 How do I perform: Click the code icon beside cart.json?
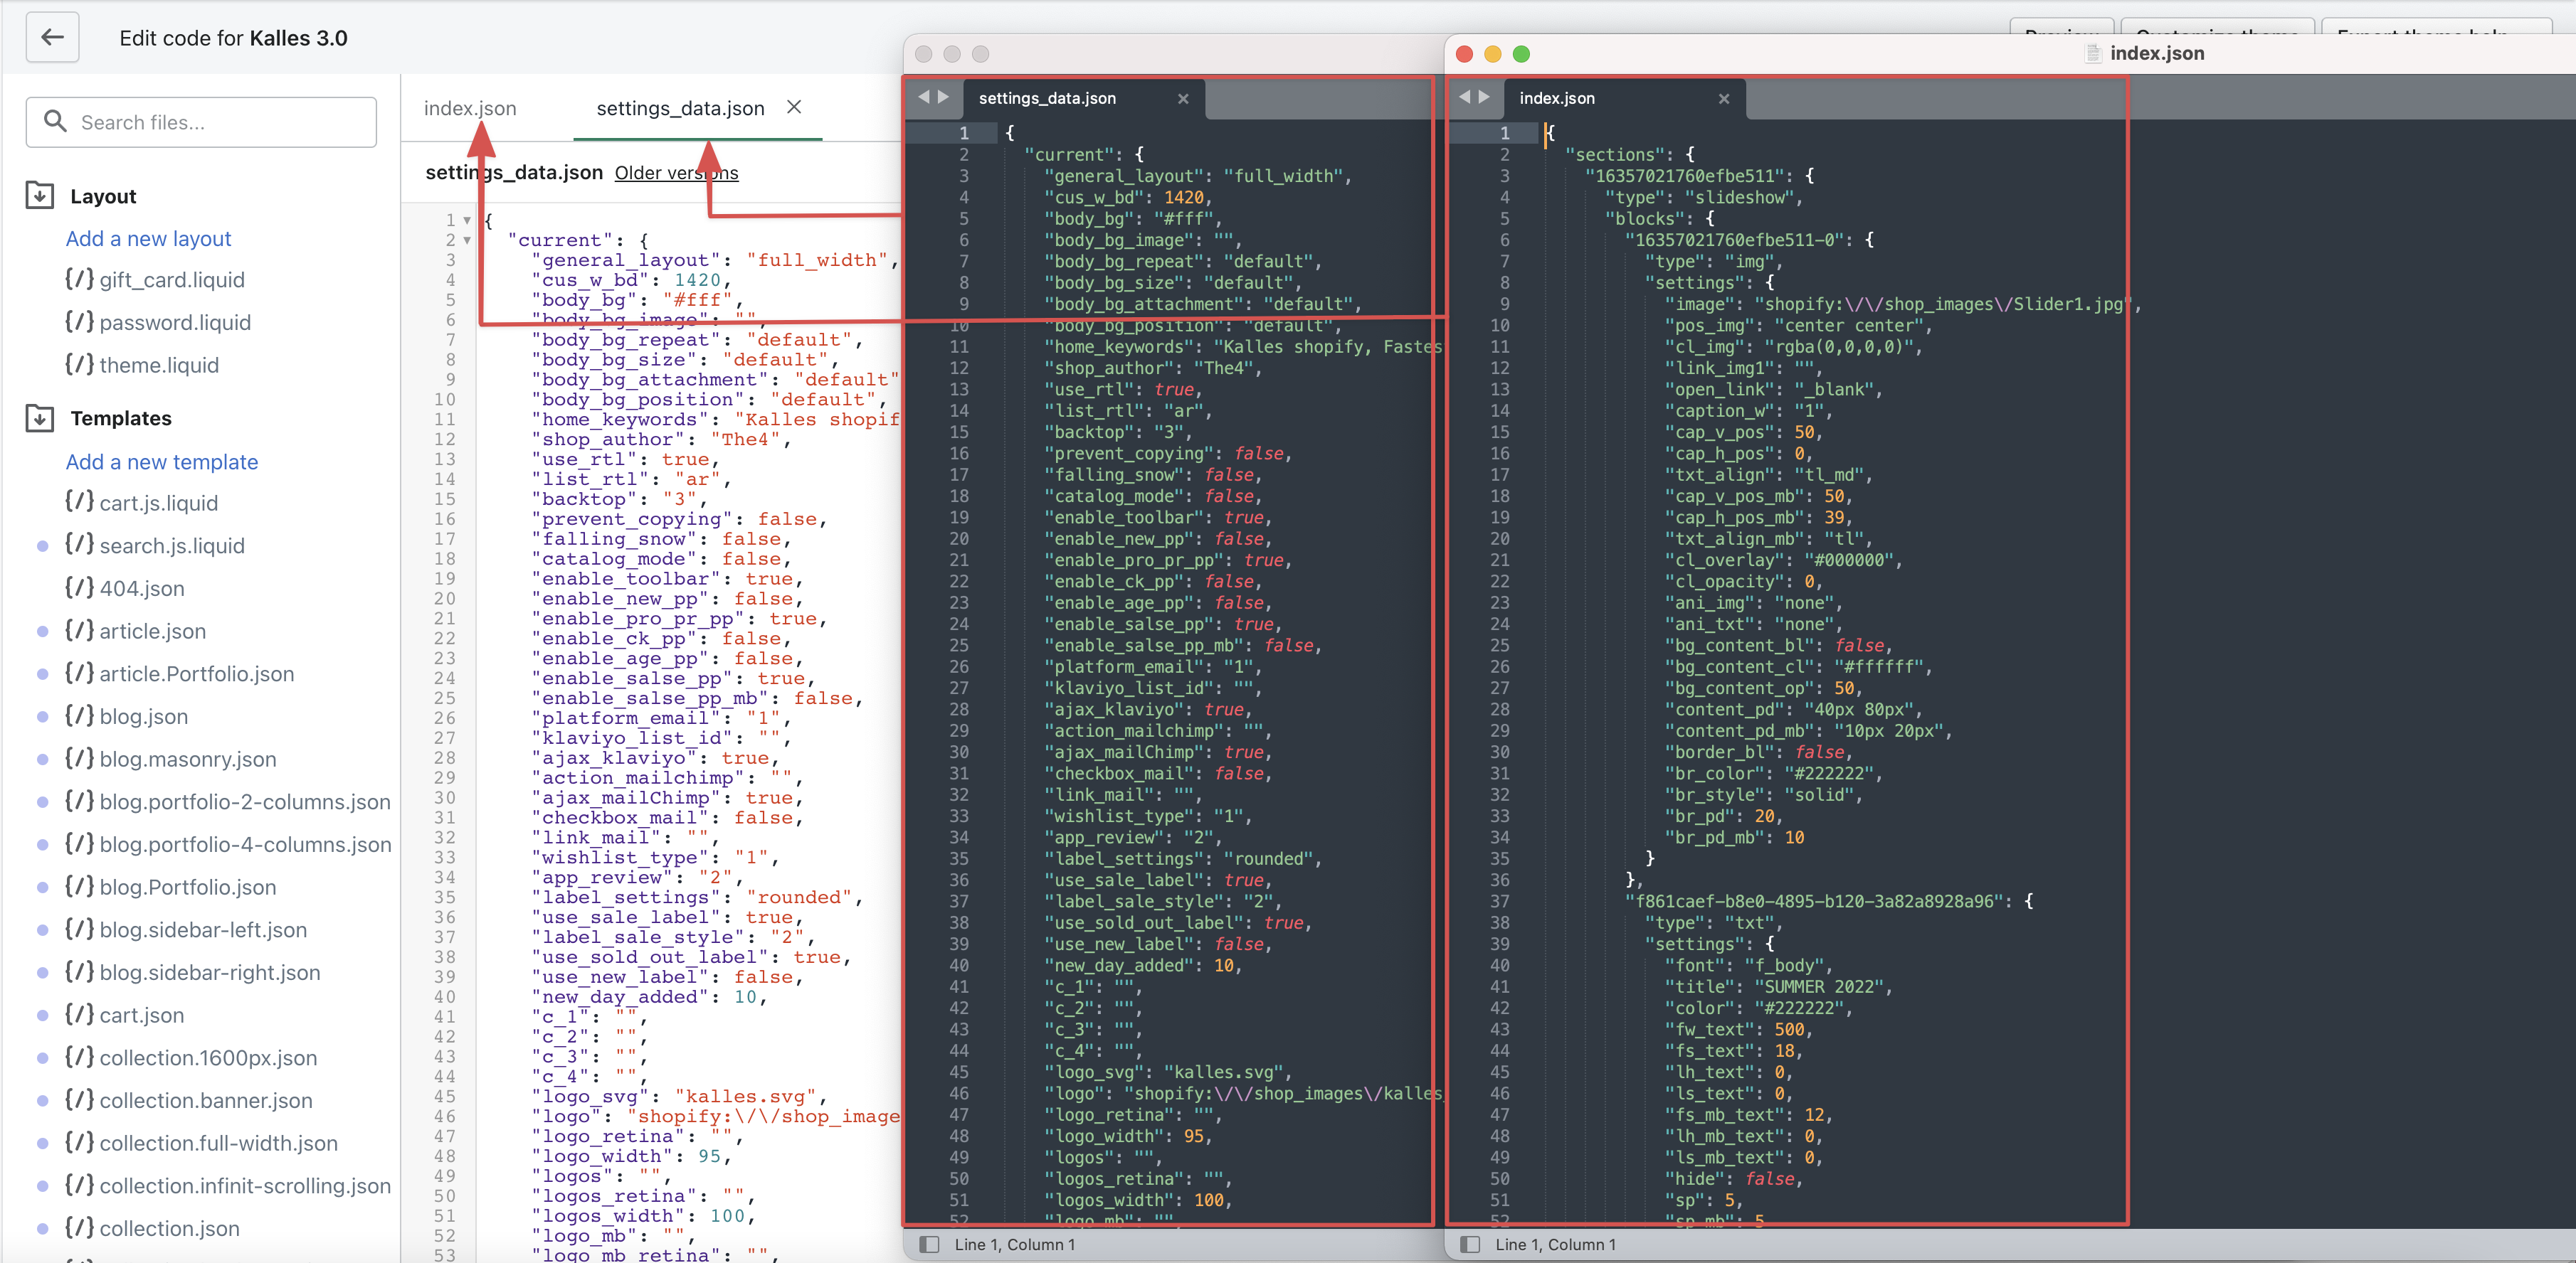tap(80, 1014)
